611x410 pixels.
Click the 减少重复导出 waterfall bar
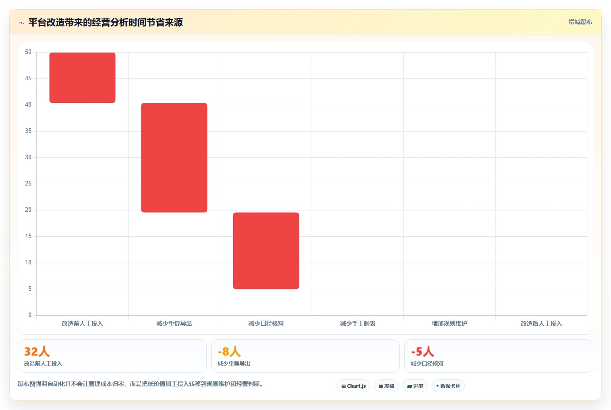(174, 157)
